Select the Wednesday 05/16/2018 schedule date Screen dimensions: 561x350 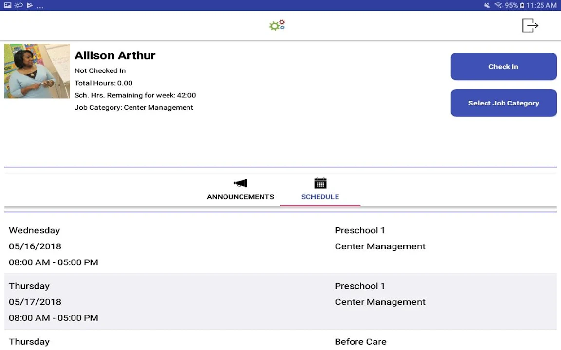pos(35,246)
